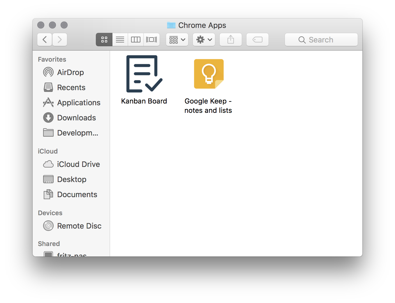Viewport: 395px width, 303px height.
Task: Click the Chrome Apps window title
Action: (x=202, y=25)
